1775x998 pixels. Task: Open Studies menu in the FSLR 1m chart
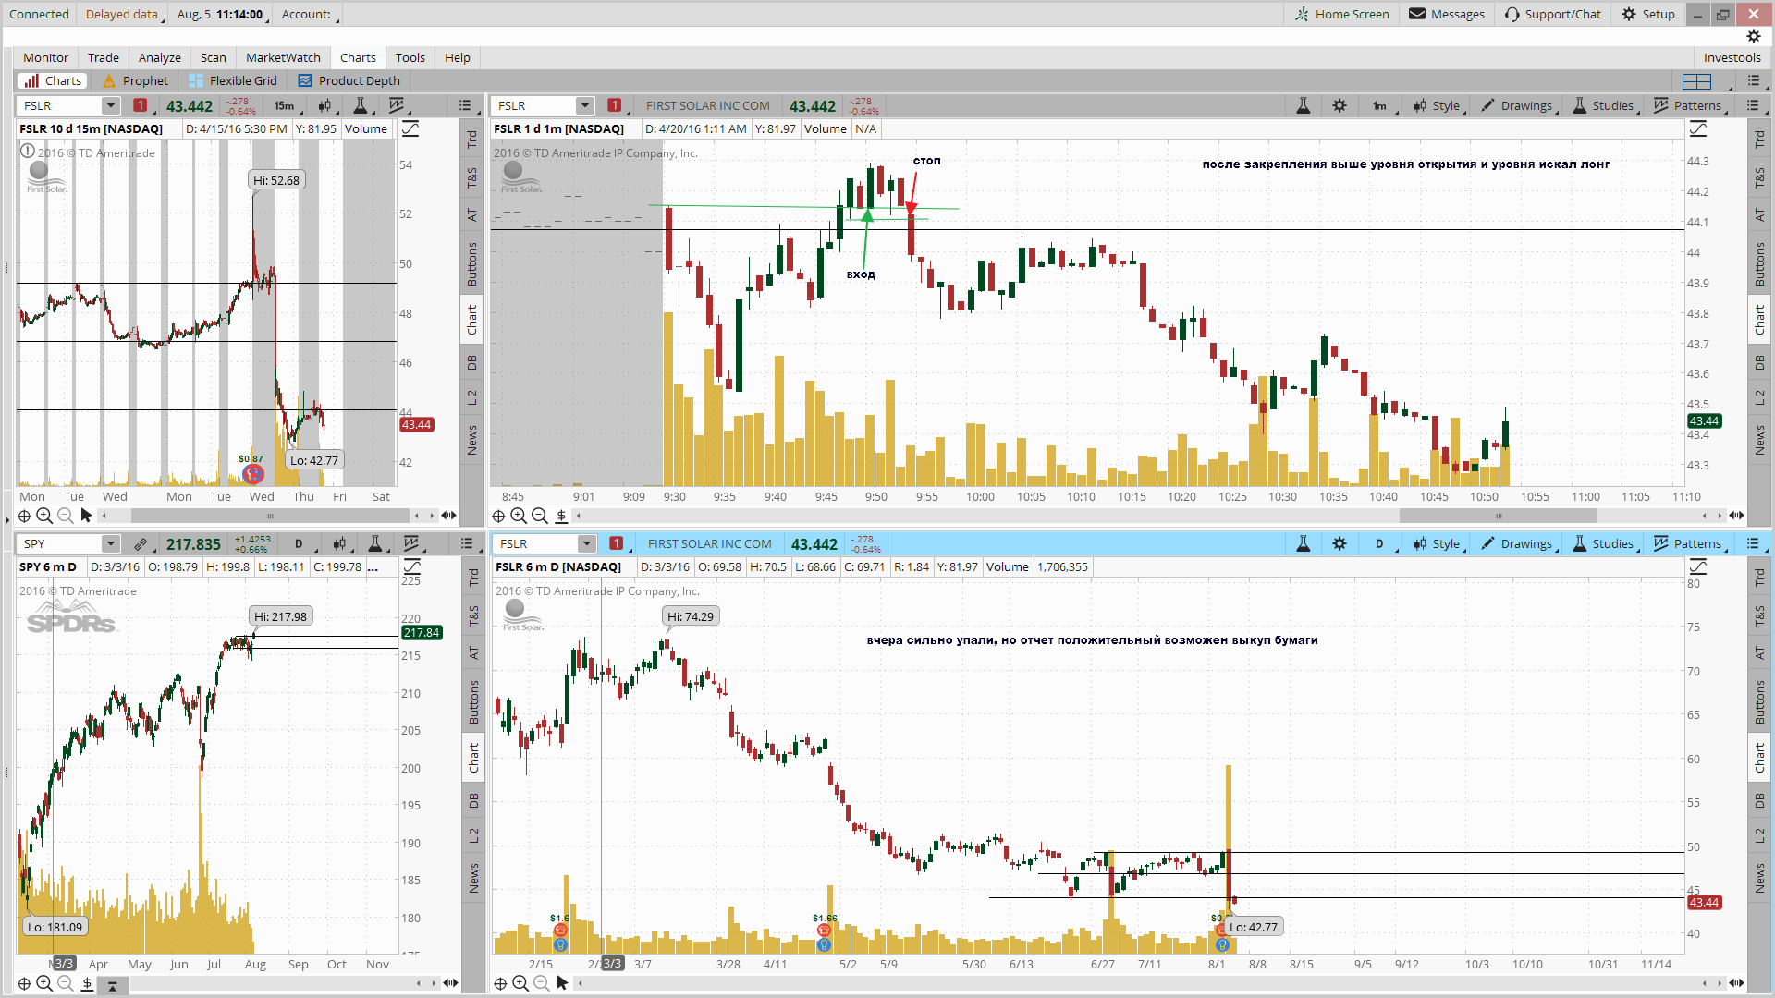click(1605, 105)
